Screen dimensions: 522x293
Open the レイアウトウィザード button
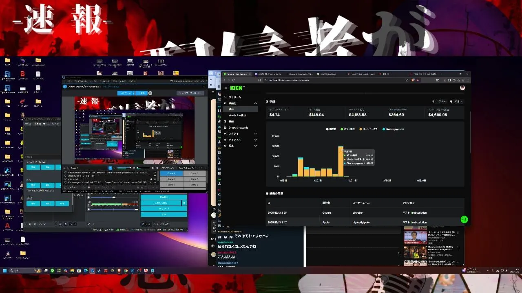(190, 93)
